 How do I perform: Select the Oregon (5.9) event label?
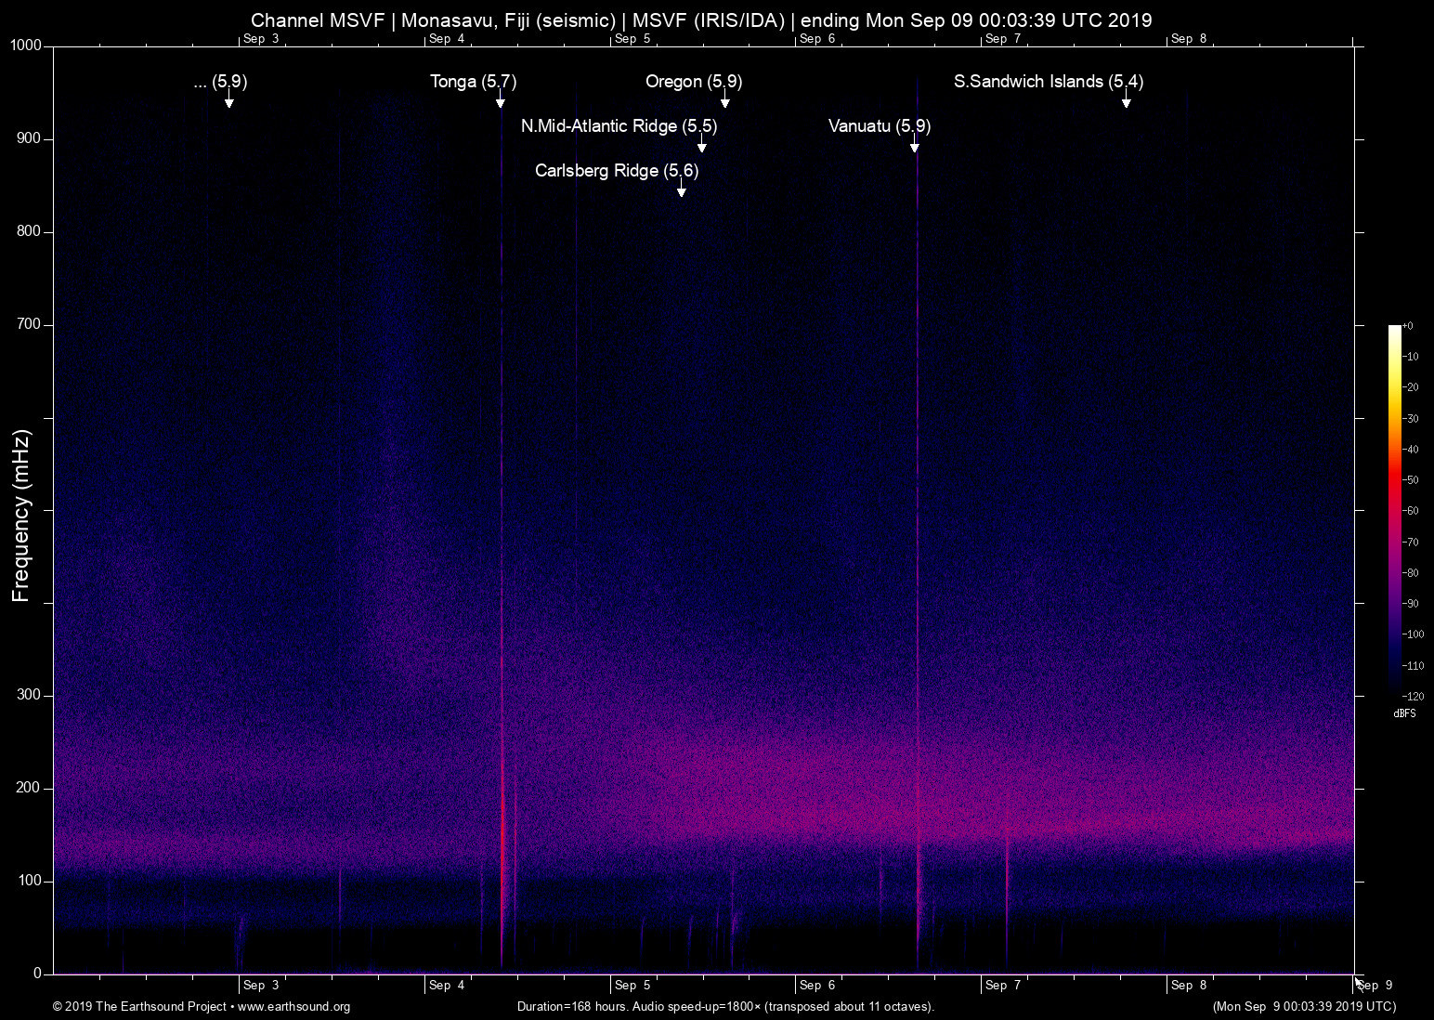(x=694, y=82)
